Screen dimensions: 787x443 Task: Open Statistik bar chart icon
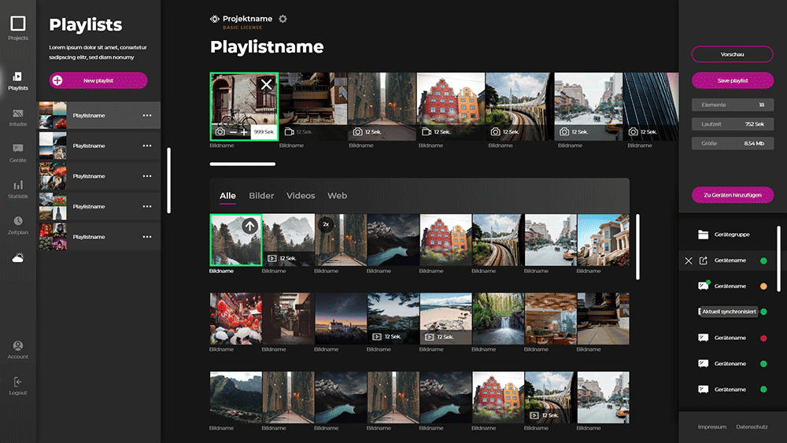[17, 185]
